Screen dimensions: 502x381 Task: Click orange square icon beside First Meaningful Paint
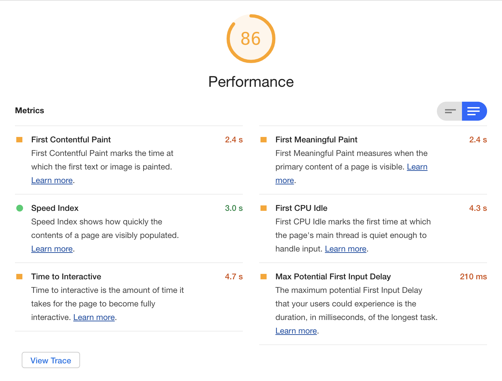[264, 140]
